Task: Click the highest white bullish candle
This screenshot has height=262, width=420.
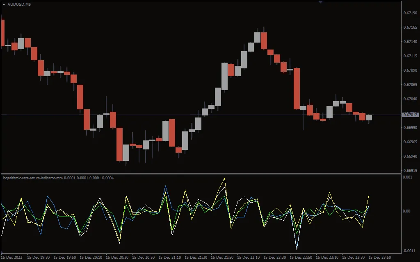Action: tap(258, 37)
